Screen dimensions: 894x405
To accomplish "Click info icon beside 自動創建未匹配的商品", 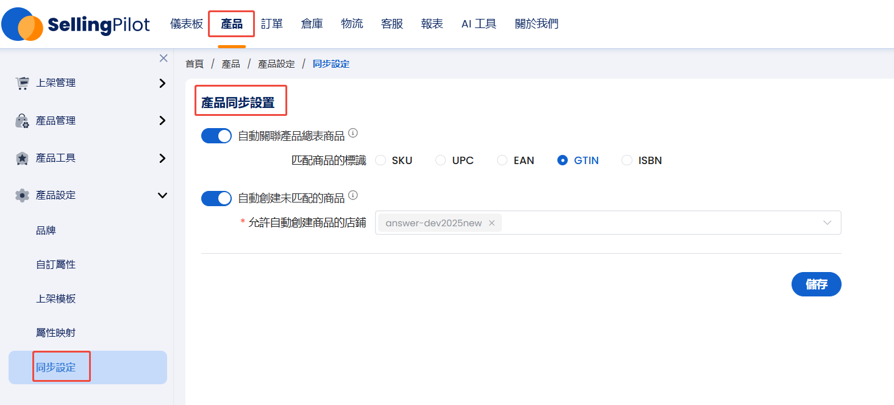I will (x=352, y=196).
